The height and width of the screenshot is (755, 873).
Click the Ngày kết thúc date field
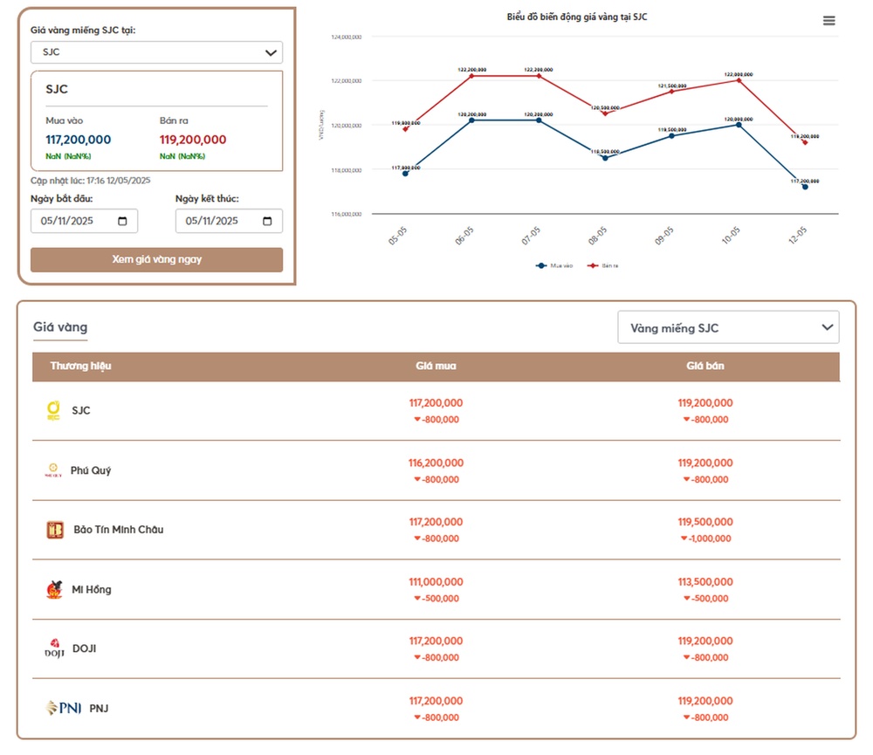(229, 221)
